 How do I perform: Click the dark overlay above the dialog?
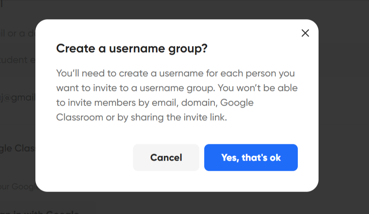pos(177,9)
